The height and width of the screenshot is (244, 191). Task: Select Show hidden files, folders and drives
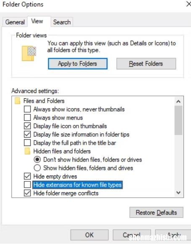tap(37, 168)
